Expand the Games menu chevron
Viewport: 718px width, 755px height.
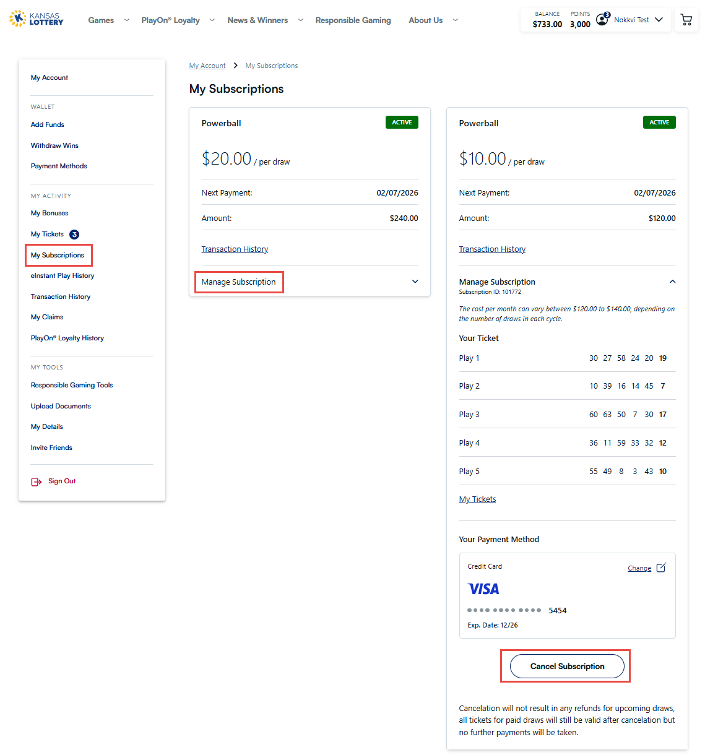[x=127, y=20]
